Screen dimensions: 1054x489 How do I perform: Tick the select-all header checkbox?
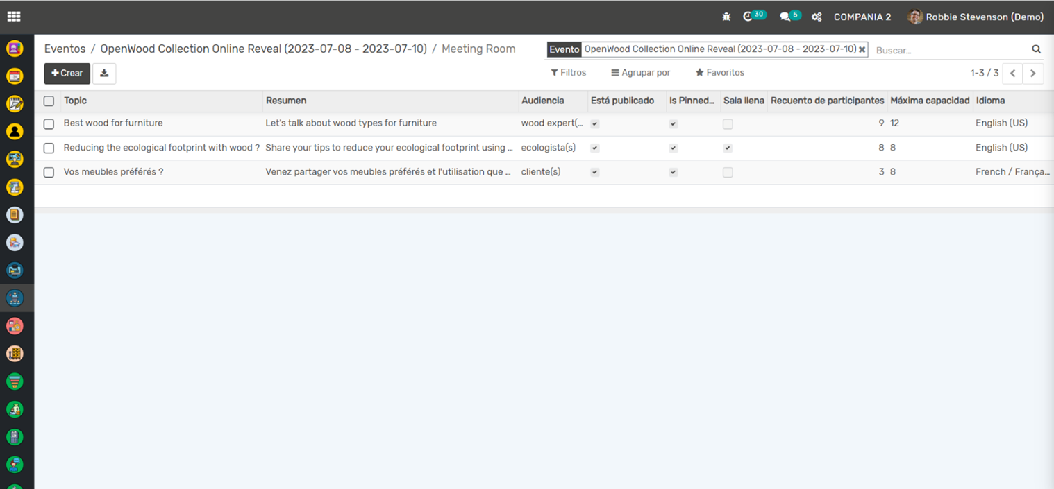(x=49, y=101)
